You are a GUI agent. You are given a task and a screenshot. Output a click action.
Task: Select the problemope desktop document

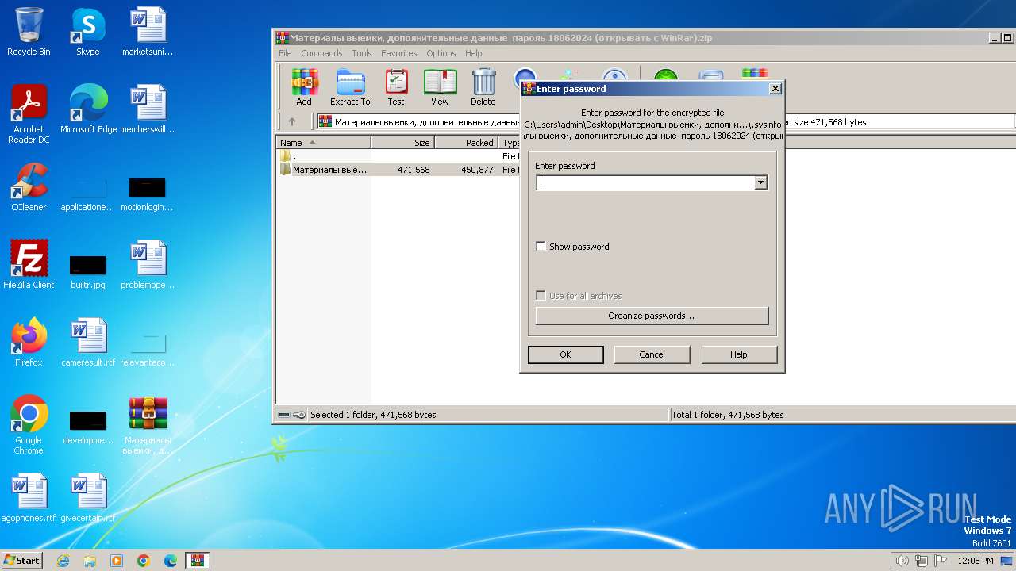[x=148, y=265]
